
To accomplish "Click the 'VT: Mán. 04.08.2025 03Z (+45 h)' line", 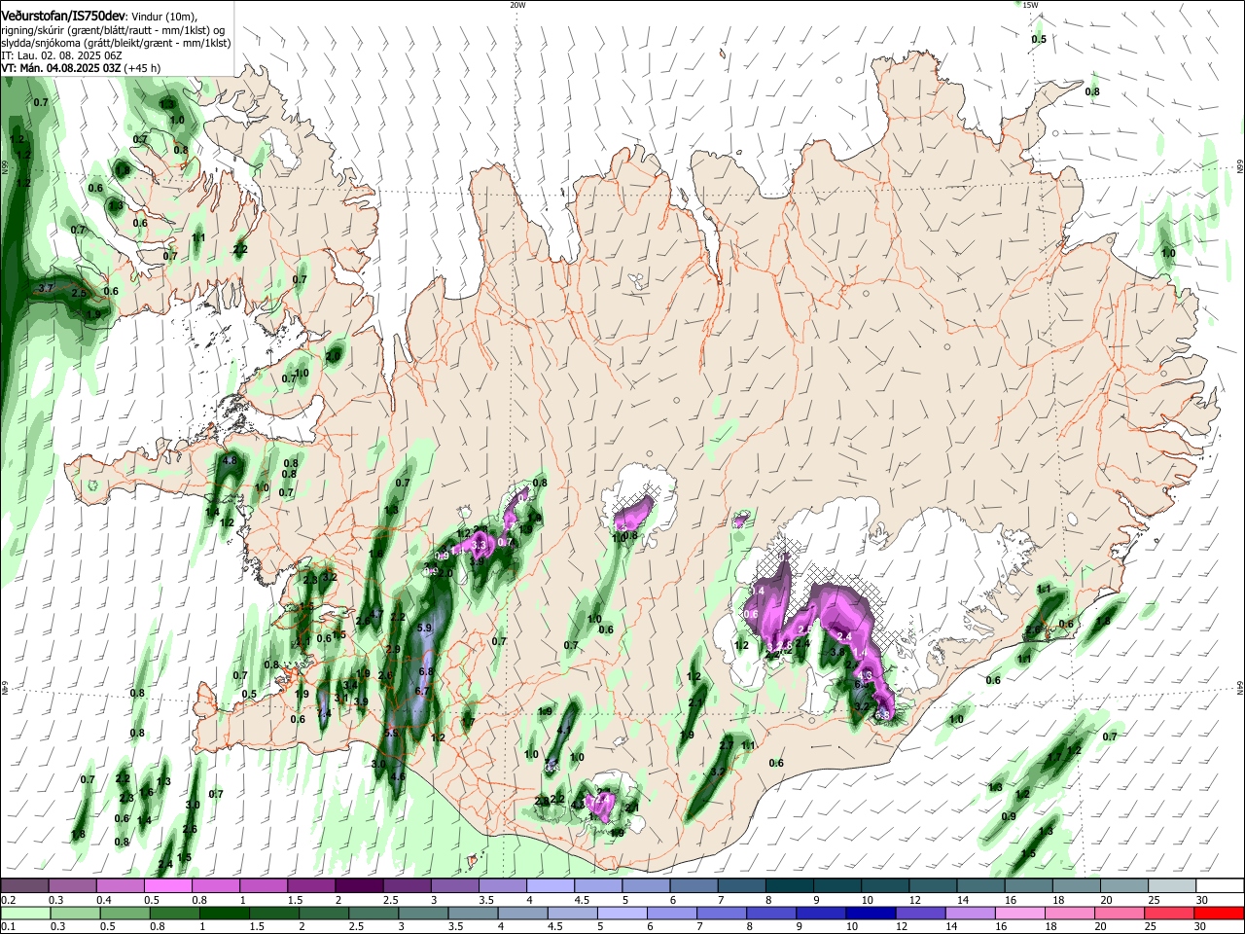I will pos(81,68).
